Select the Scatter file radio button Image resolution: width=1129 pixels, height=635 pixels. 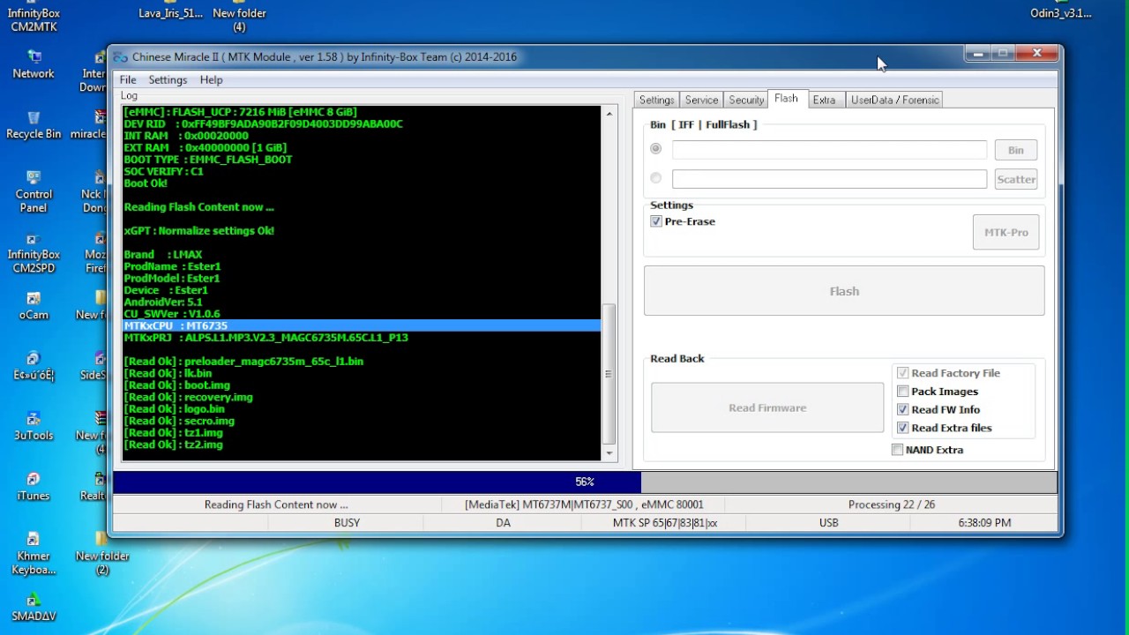(655, 177)
